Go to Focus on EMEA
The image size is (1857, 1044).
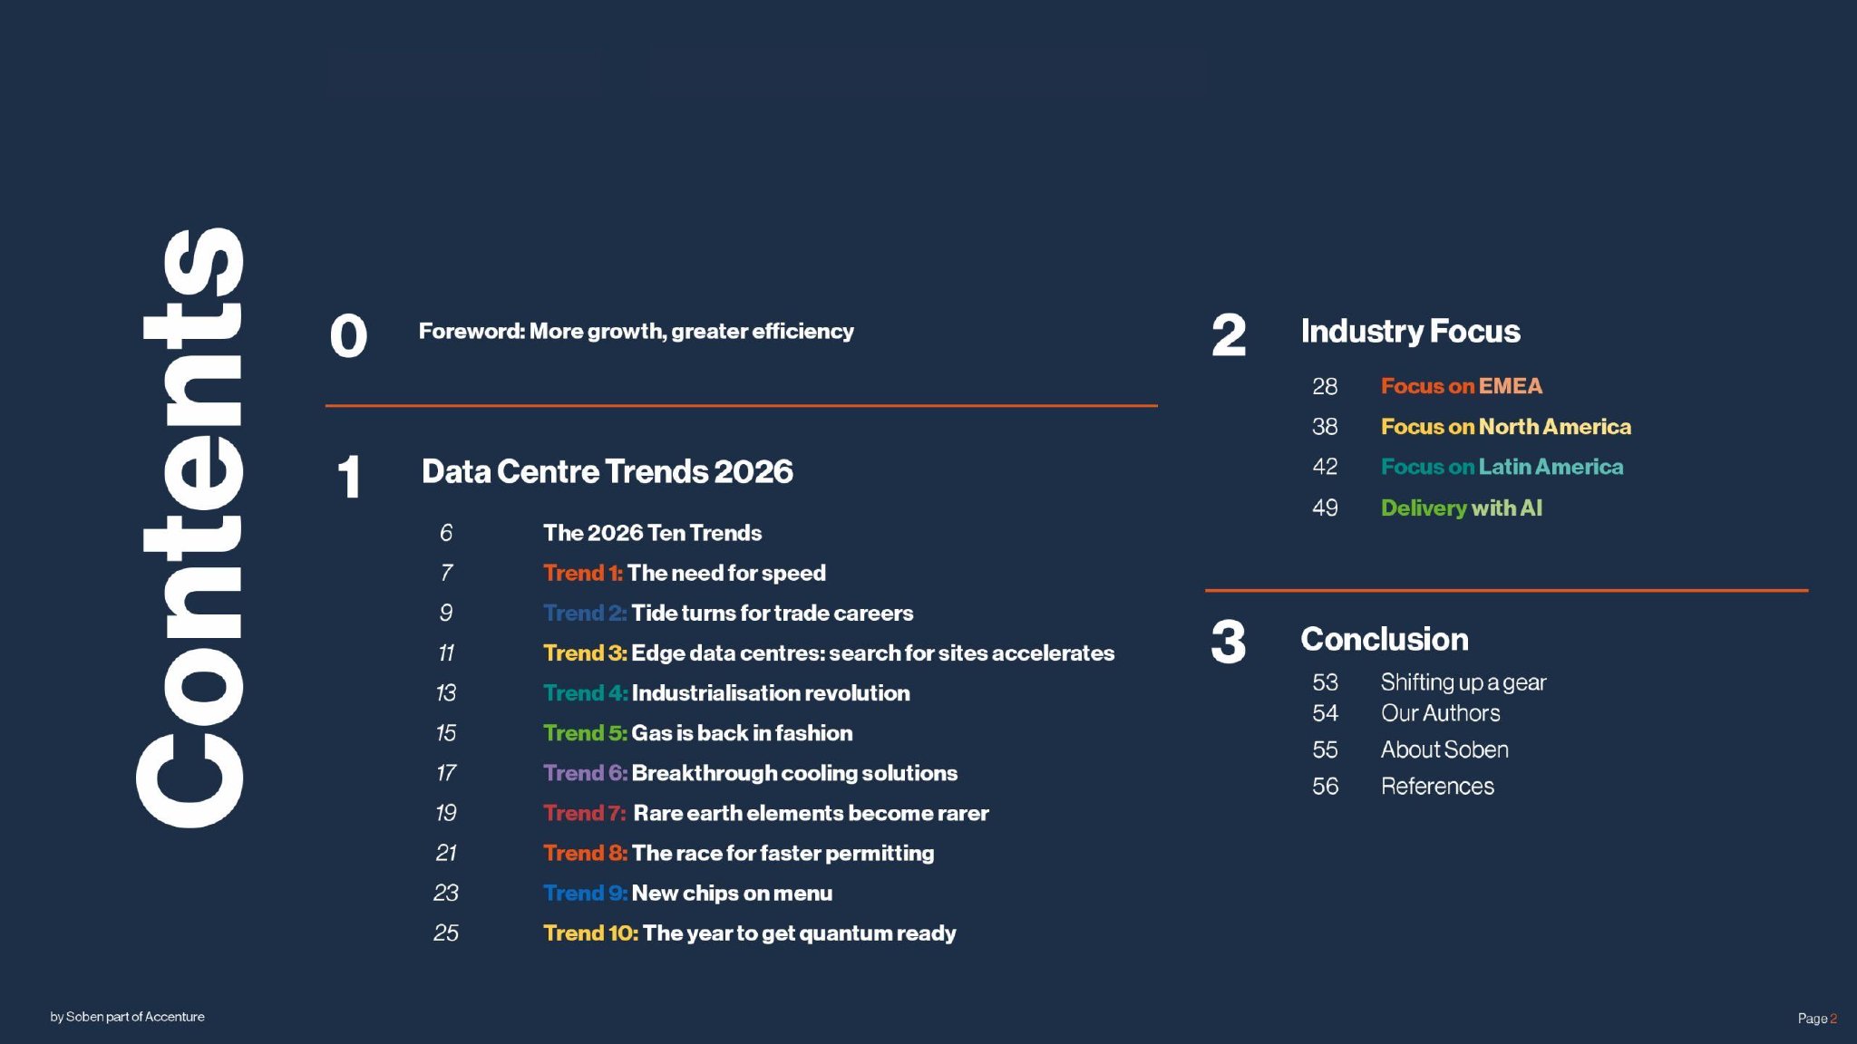coord(1461,386)
